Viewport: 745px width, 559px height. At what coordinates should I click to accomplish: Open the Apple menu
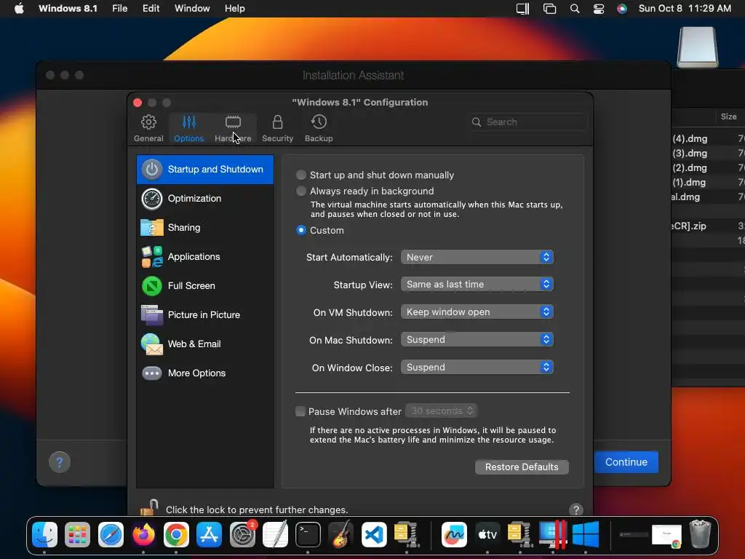19,8
